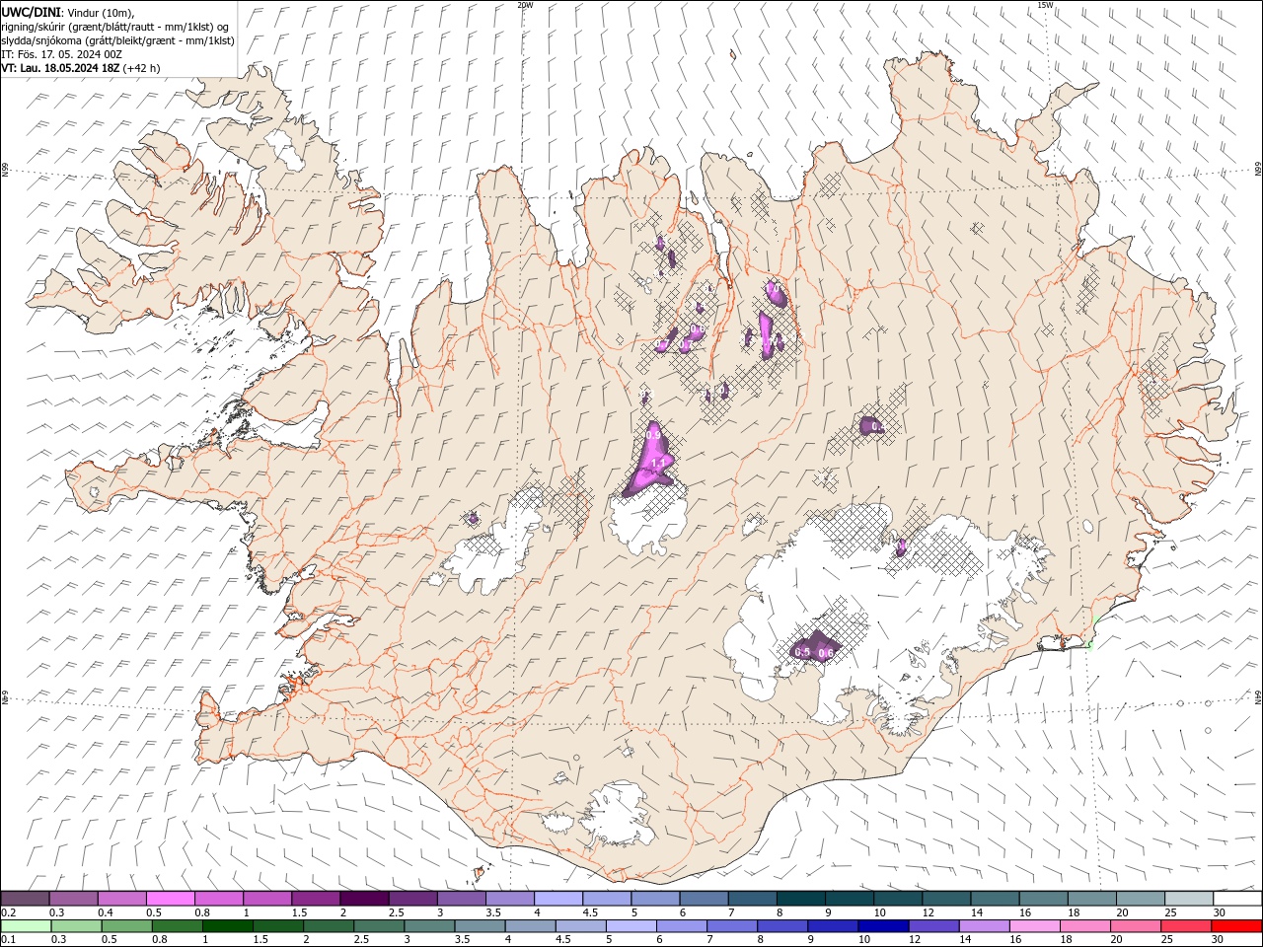
Task: Click the 15W longitude label at top
Action: pos(1045,5)
